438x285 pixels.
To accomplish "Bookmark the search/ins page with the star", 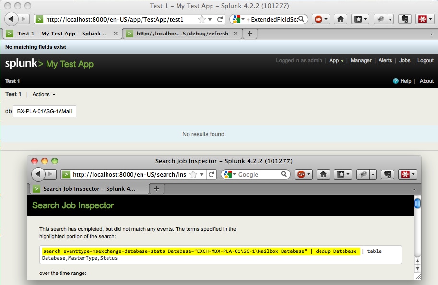I will [x=193, y=174].
